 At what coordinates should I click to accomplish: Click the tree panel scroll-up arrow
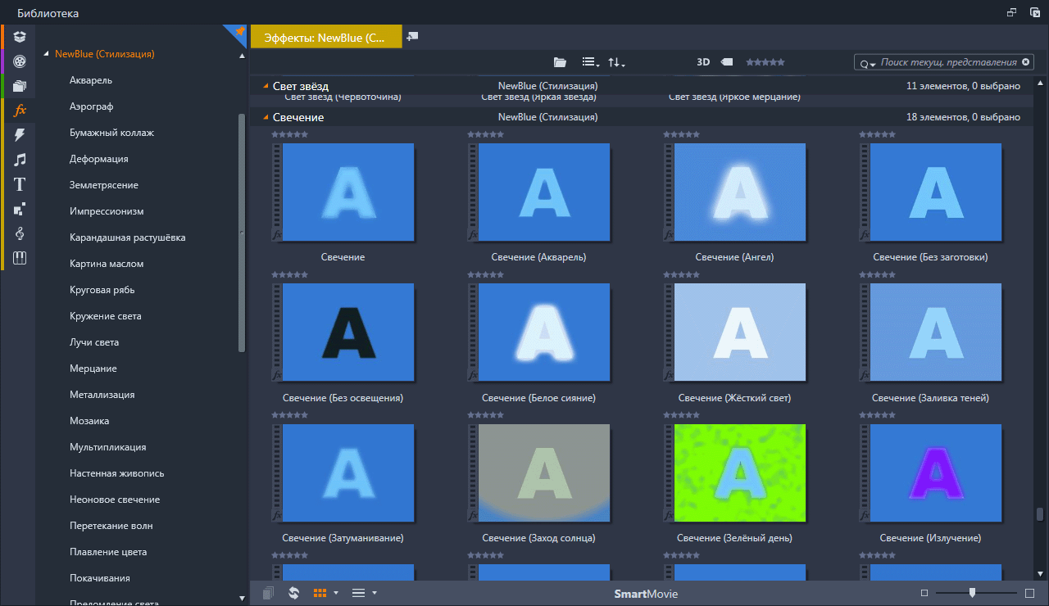[x=242, y=57]
